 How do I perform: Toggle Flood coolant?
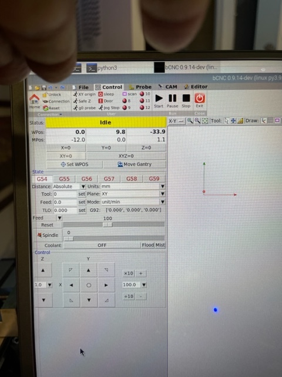(x=147, y=245)
